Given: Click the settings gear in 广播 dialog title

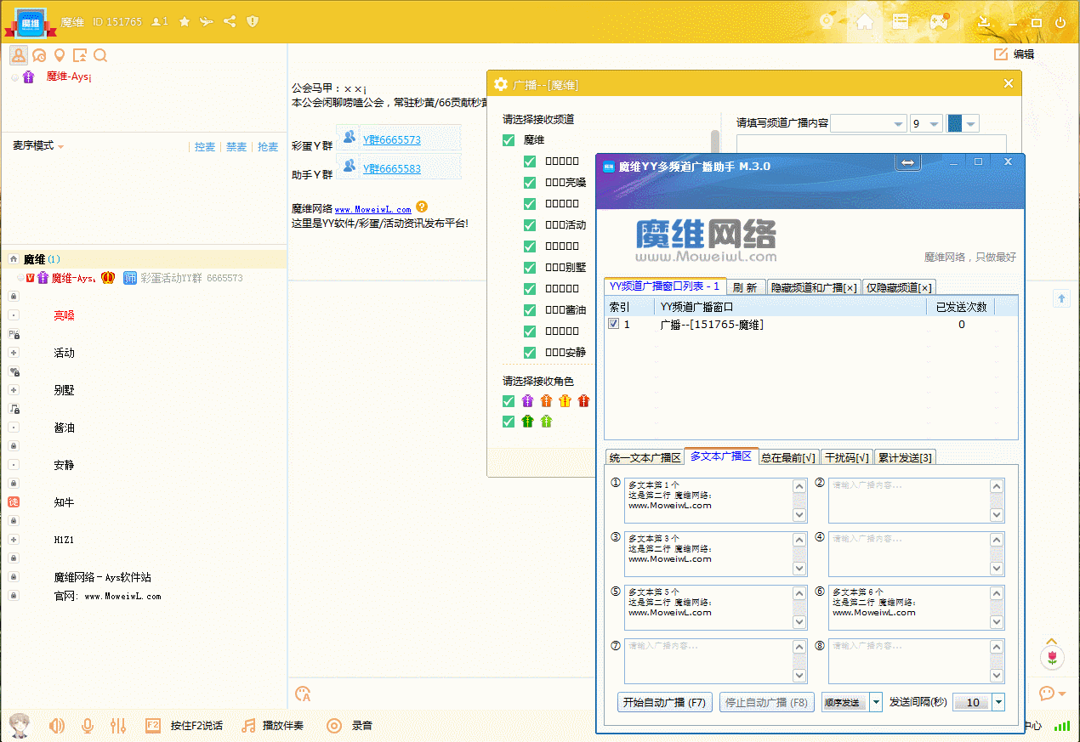Looking at the screenshot, I should [x=501, y=84].
